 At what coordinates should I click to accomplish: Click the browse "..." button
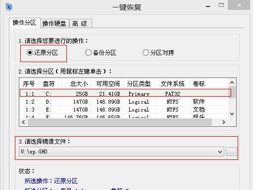(231, 152)
